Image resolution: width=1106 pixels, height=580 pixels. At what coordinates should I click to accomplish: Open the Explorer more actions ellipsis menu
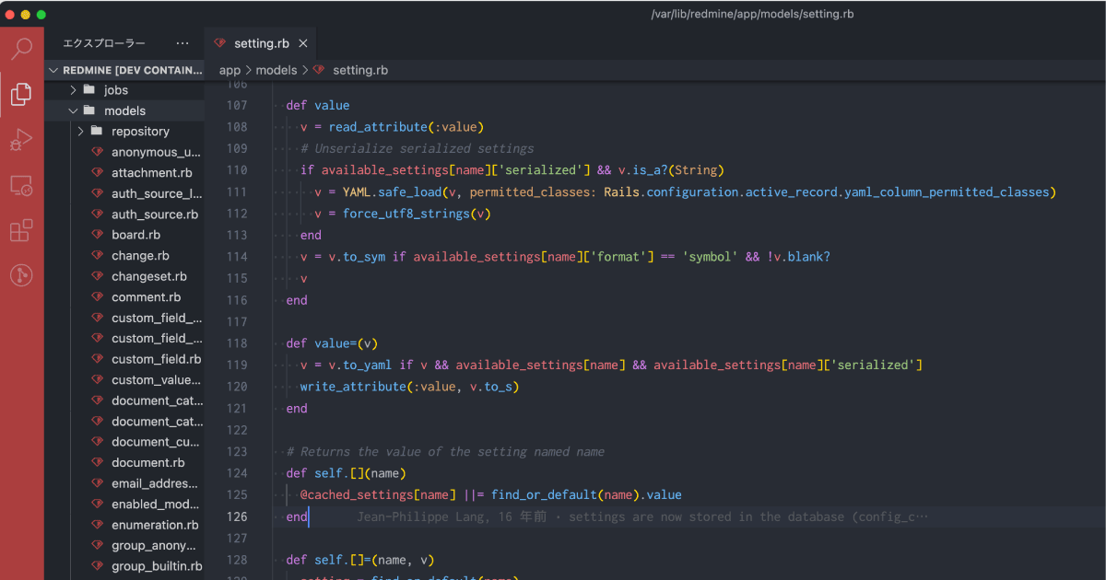pyautogui.click(x=182, y=42)
